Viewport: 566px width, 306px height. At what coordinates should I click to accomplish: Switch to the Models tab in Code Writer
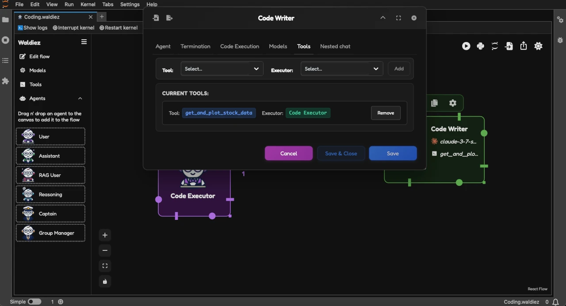tap(278, 46)
